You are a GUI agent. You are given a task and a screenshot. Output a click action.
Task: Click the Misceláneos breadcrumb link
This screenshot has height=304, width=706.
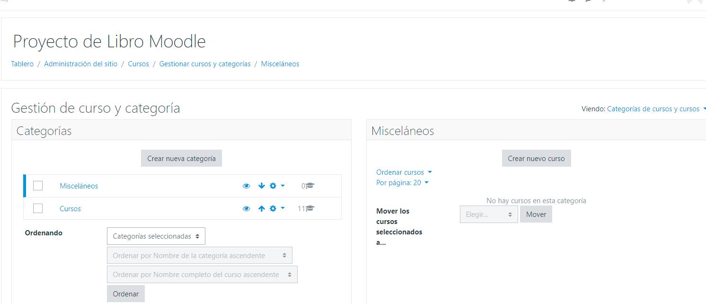[x=280, y=64]
